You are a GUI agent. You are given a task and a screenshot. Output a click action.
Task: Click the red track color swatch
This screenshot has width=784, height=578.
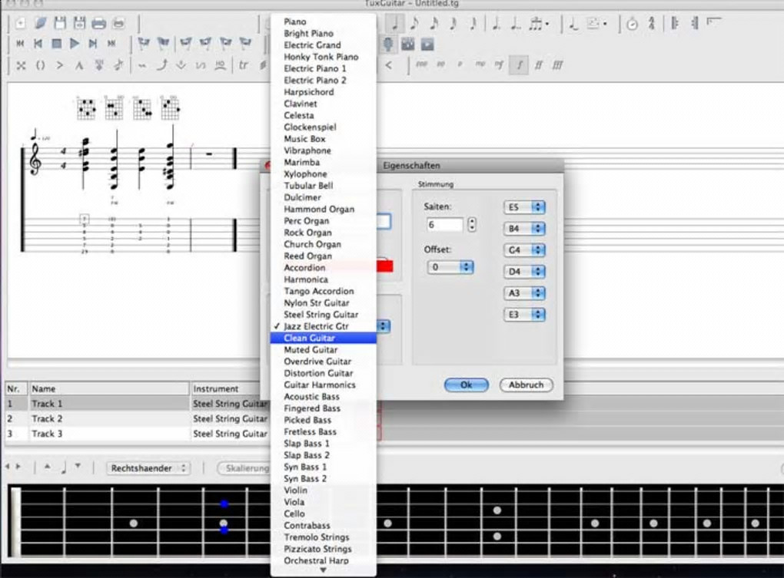click(384, 266)
